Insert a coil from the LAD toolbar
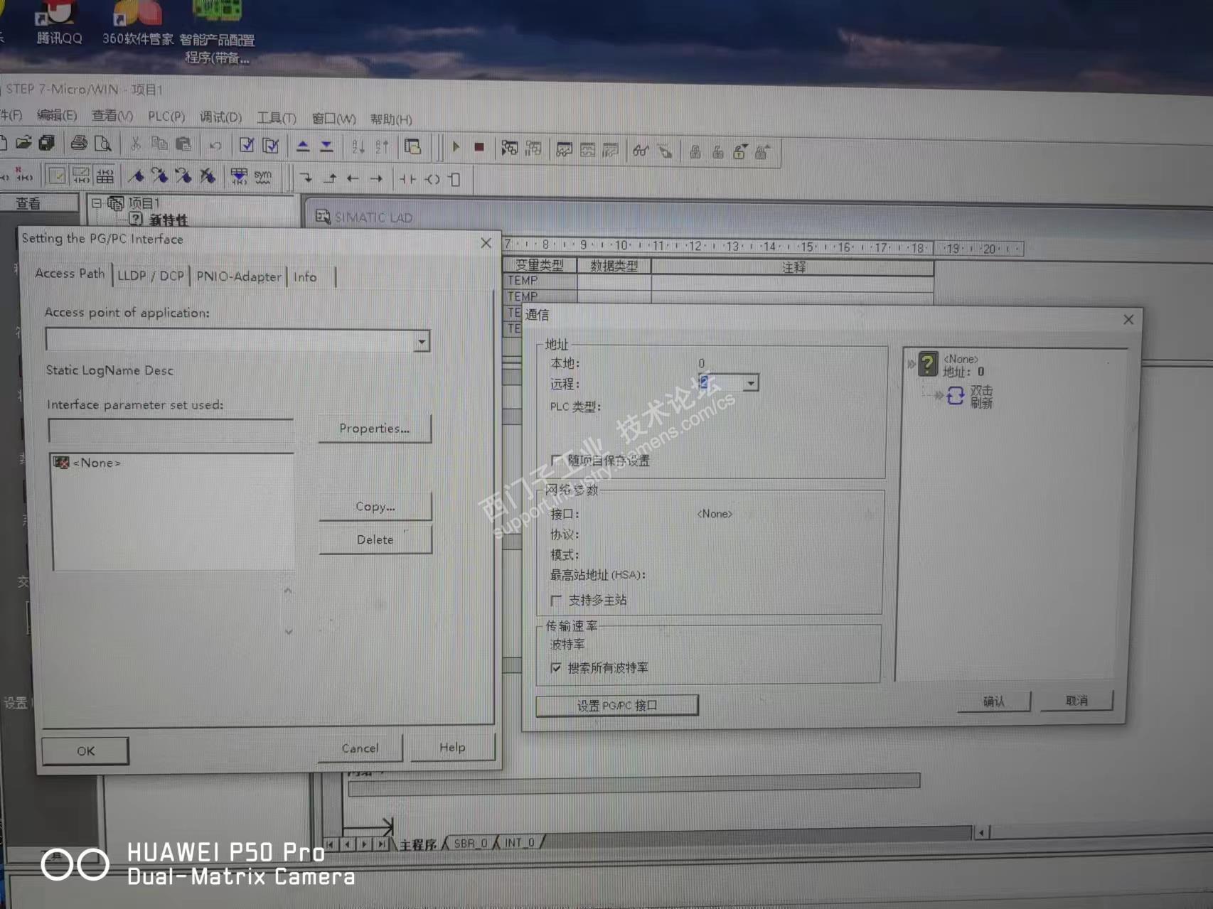1213x909 pixels. (432, 179)
